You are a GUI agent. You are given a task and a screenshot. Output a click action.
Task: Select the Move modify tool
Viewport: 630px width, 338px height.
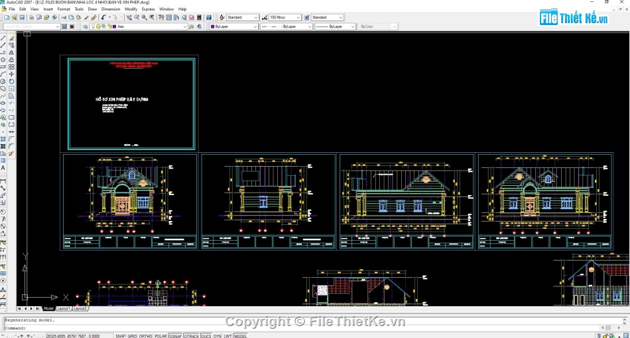12,74
